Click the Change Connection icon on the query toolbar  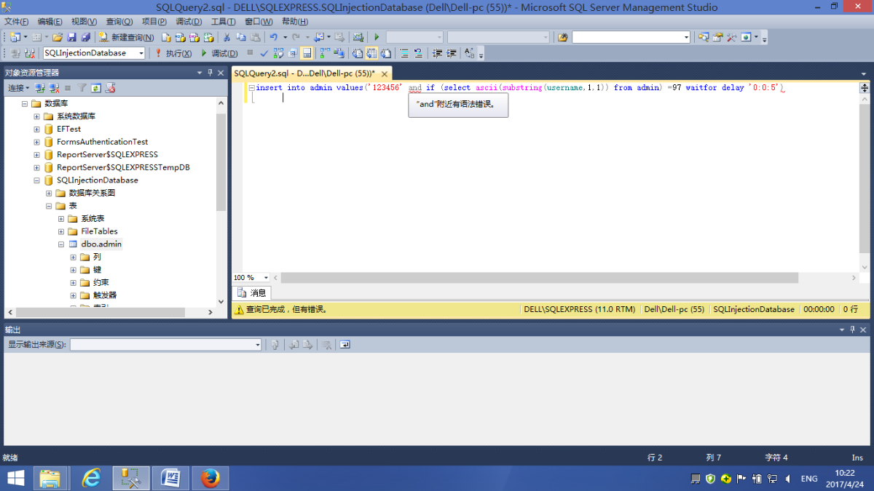point(30,53)
